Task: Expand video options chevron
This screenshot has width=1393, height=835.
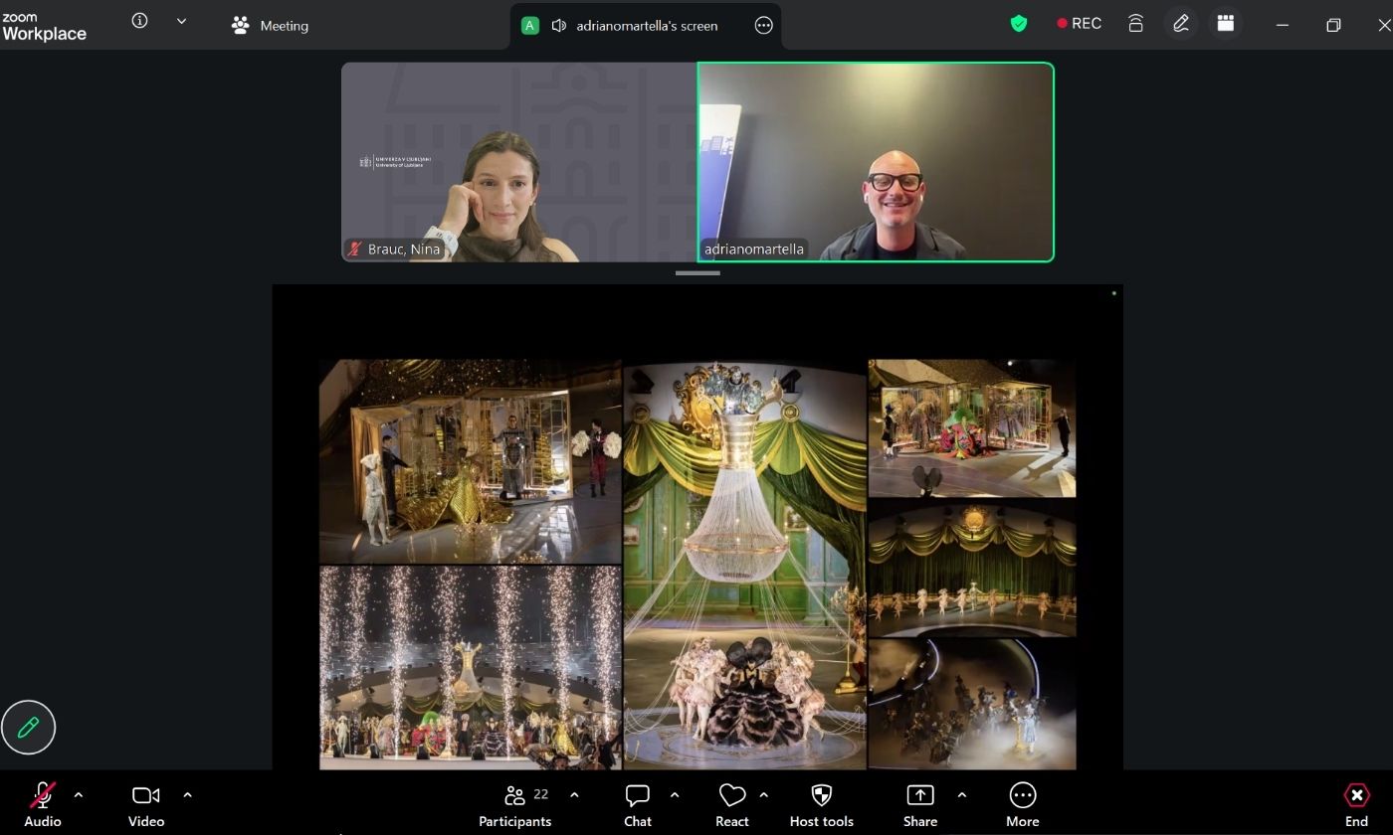Action: tap(187, 795)
